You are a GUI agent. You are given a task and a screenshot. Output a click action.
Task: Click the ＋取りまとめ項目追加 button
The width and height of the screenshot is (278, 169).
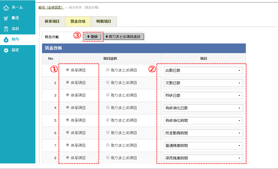pos(124,36)
